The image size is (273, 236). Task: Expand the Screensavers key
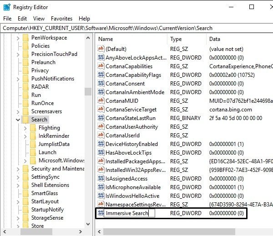[18, 111]
